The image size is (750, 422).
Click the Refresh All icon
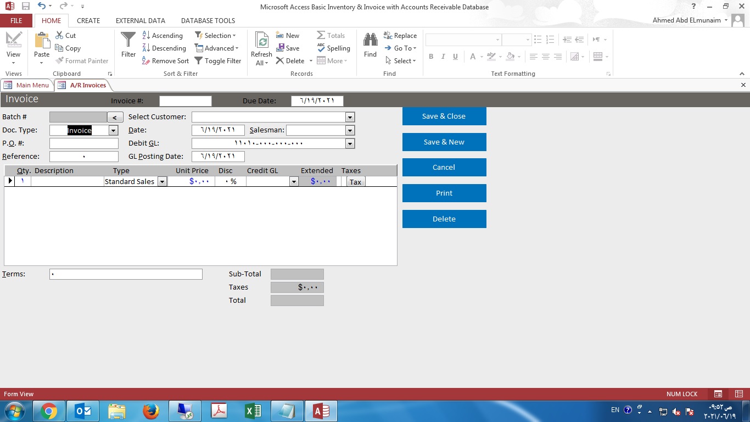click(262, 41)
